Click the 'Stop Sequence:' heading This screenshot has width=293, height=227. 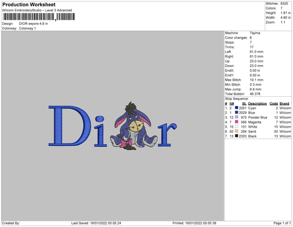pyautogui.click(x=237, y=99)
